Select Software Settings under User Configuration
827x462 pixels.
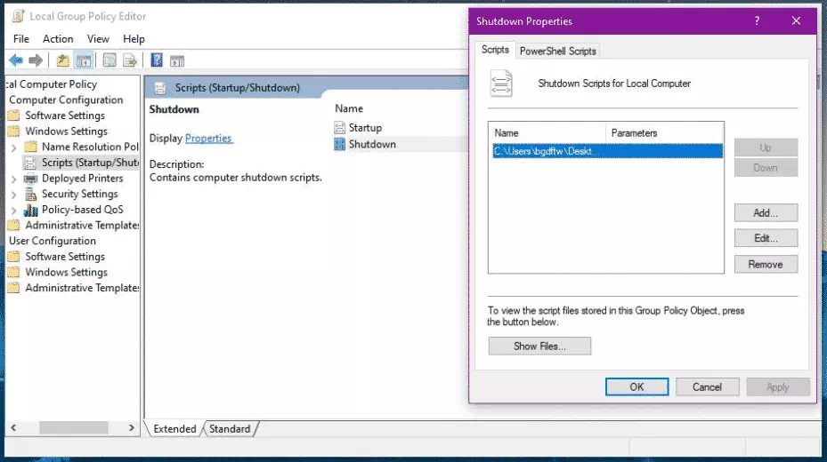click(x=65, y=257)
